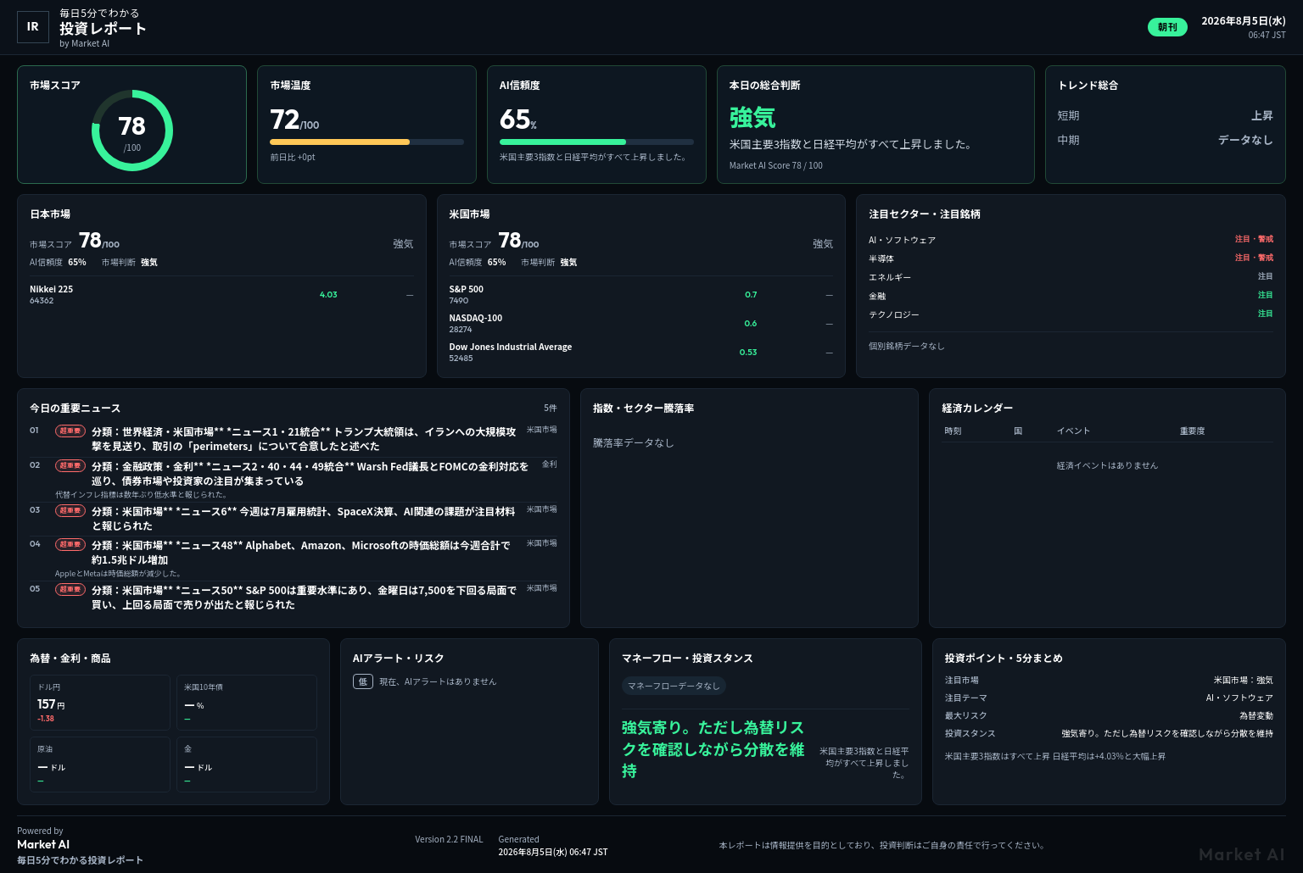The width and height of the screenshot is (1303, 873).
Task: Click the IR logo icon in header
Action: (x=33, y=27)
